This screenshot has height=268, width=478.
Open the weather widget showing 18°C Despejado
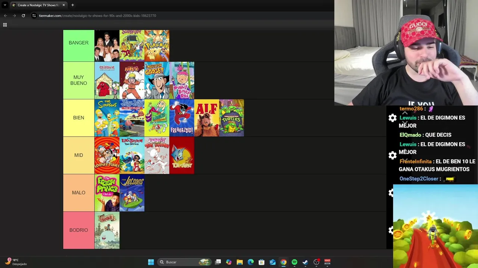coord(16,262)
